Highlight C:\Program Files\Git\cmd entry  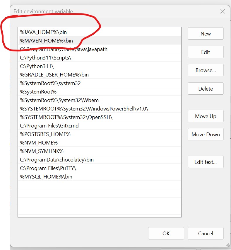tap(49, 126)
